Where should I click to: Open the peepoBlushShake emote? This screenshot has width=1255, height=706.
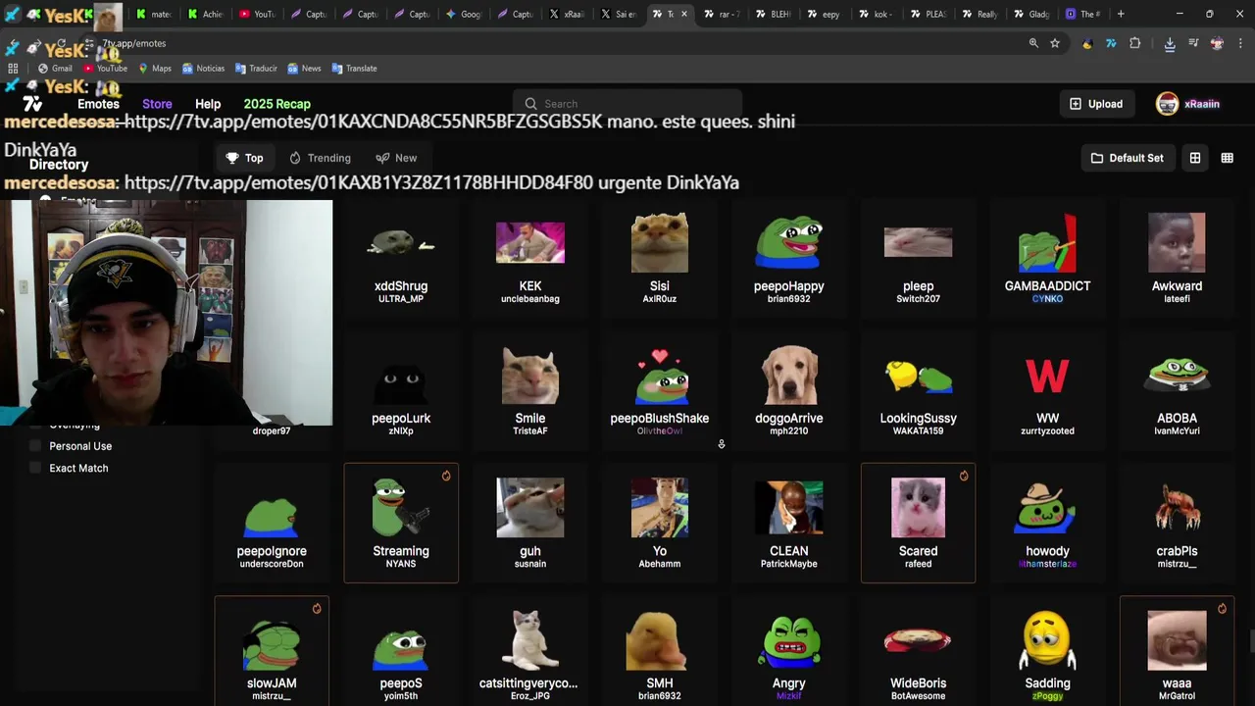[x=660, y=389]
